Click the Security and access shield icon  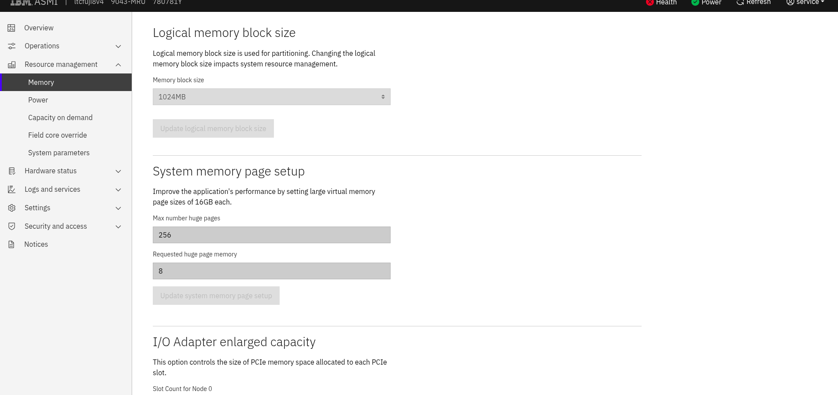click(x=12, y=227)
